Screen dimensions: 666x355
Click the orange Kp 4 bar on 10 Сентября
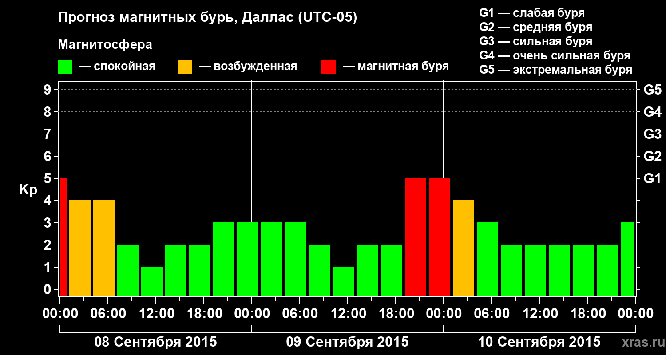coord(464,248)
